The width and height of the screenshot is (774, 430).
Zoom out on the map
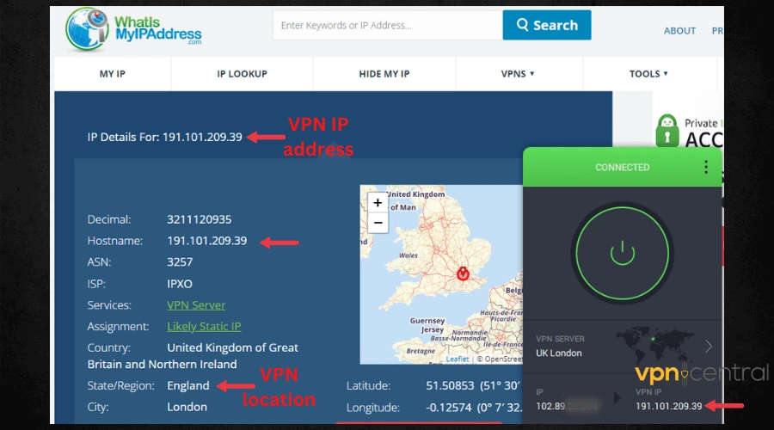pyautogui.click(x=377, y=224)
